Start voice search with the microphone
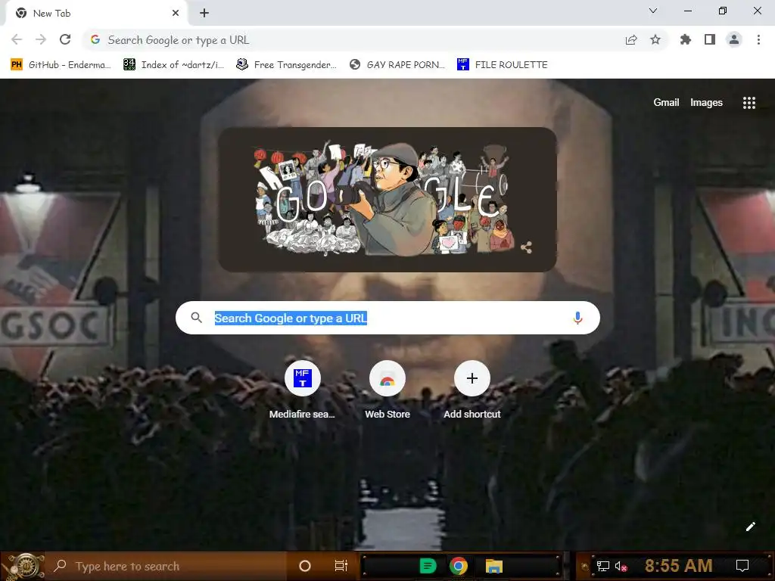This screenshot has height=581, width=775. pos(577,318)
